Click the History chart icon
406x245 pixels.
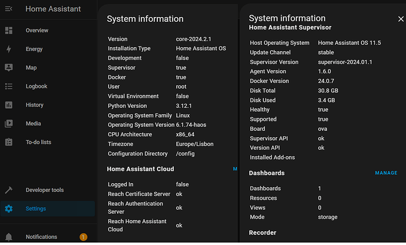[9, 105]
